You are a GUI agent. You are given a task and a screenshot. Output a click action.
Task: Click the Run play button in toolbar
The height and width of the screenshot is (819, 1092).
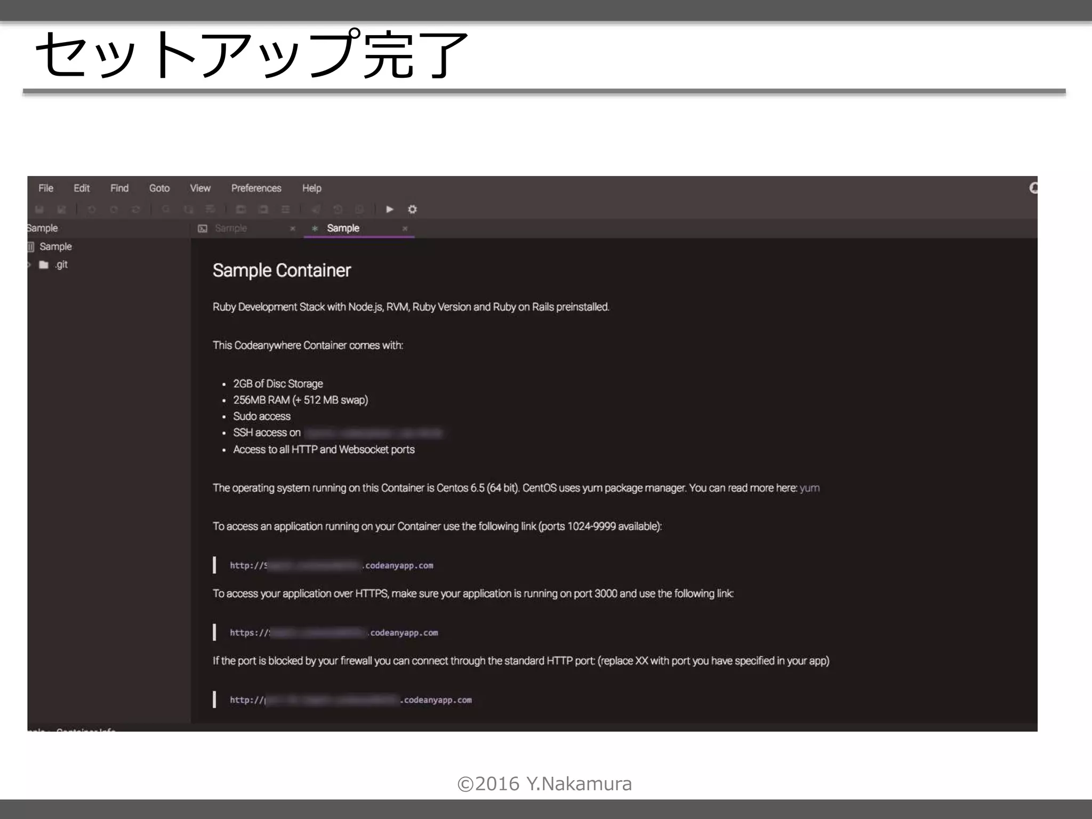pyautogui.click(x=390, y=210)
